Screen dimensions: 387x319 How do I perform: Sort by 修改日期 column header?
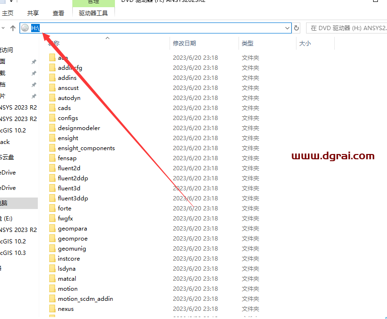[x=184, y=44]
